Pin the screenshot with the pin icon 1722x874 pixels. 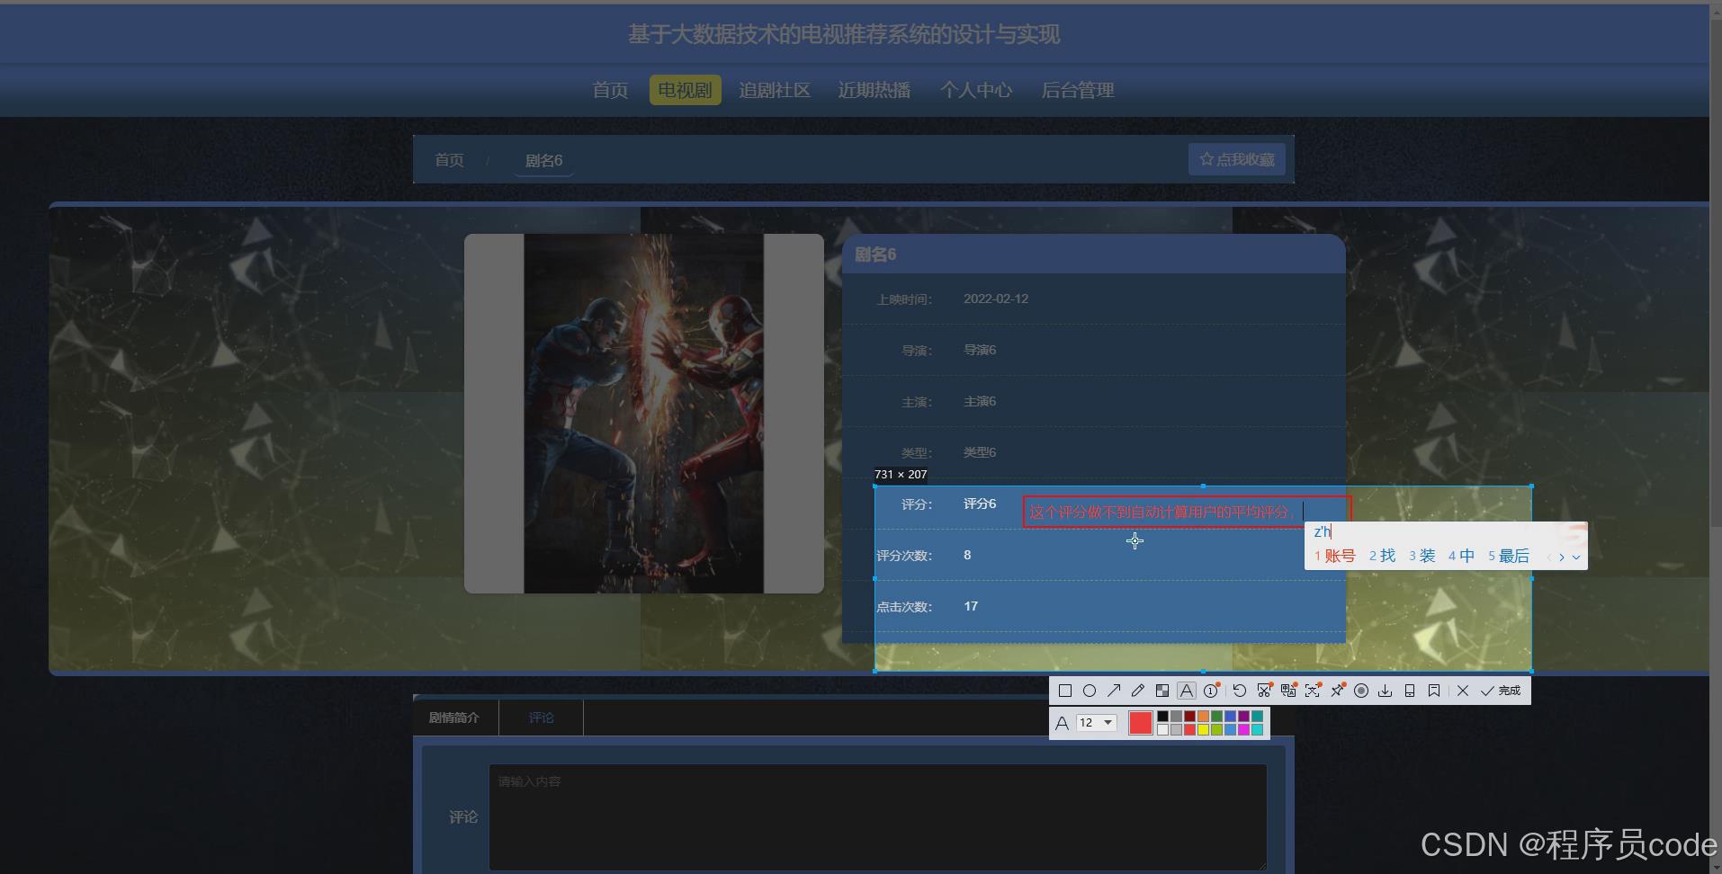click(x=1339, y=690)
